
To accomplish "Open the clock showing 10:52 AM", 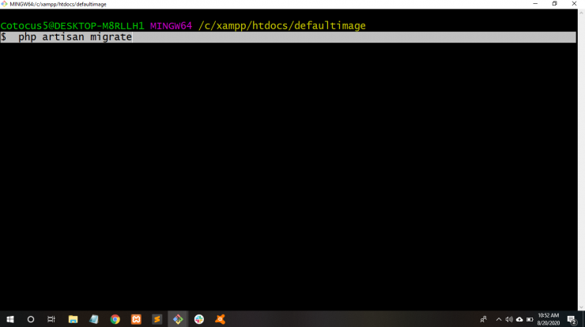I will [549, 319].
